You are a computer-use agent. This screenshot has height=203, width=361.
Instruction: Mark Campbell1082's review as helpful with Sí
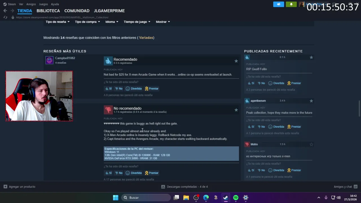[x=108, y=89]
